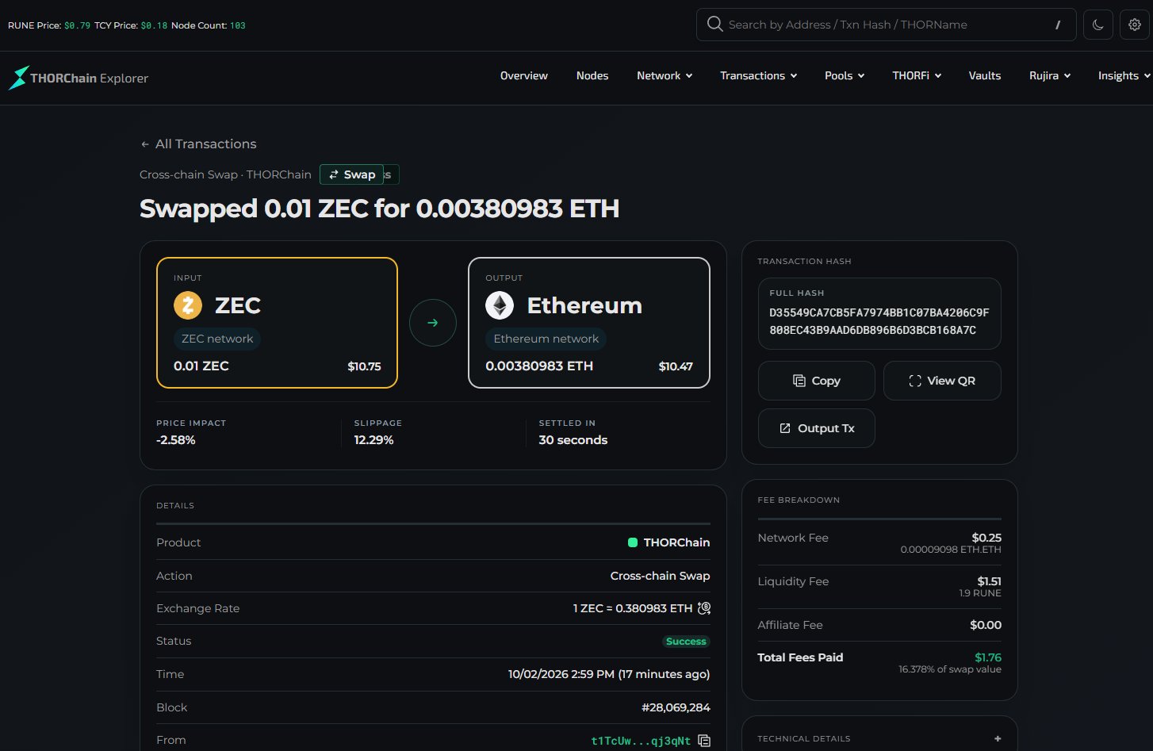Navigate to the Nodes page
Image resolution: width=1153 pixels, height=751 pixels.
coord(592,75)
